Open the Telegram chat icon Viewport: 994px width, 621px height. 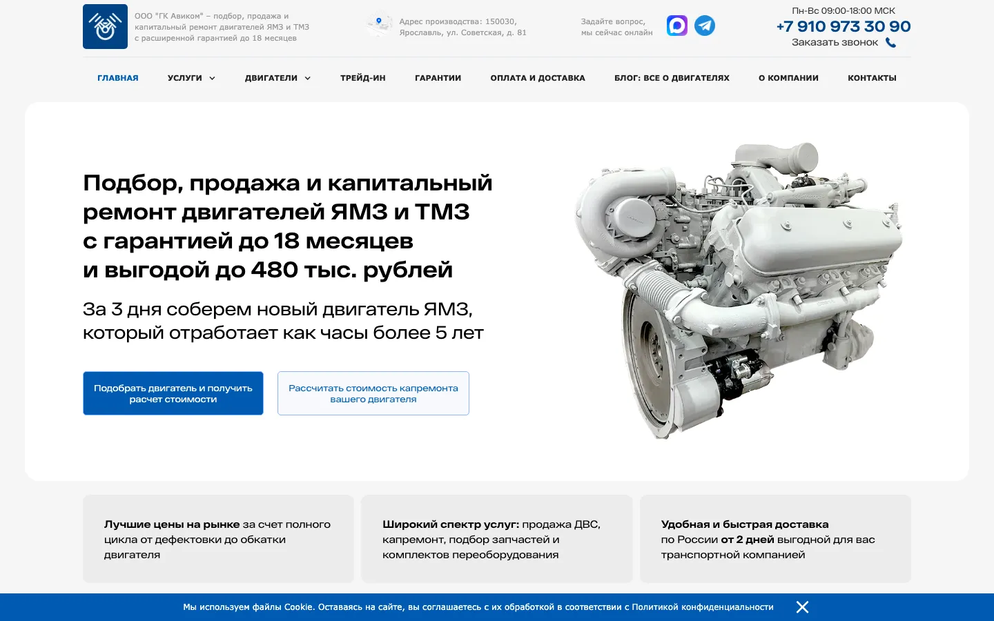click(x=705, y=26)
